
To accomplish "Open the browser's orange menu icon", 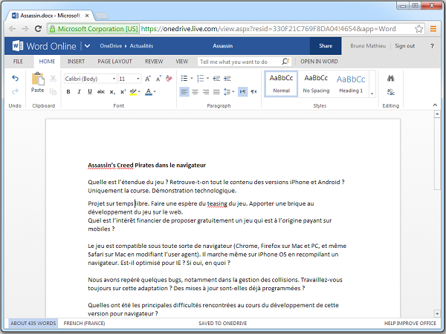I will 433,29.
